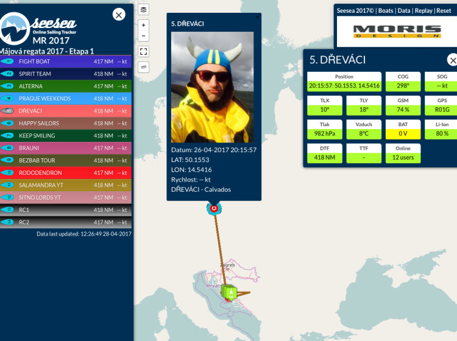
Task: Click the TLX 10° value
Action: click(x=325, y=110)
